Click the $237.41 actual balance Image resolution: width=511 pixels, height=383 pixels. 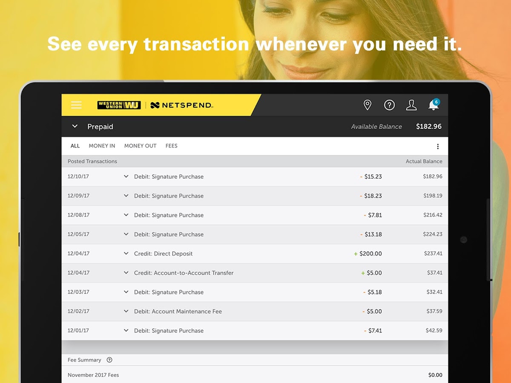[433, 253]
